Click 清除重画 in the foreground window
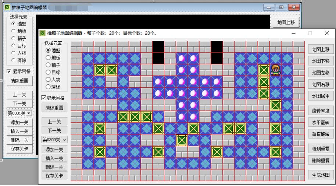 coord(54,108)
